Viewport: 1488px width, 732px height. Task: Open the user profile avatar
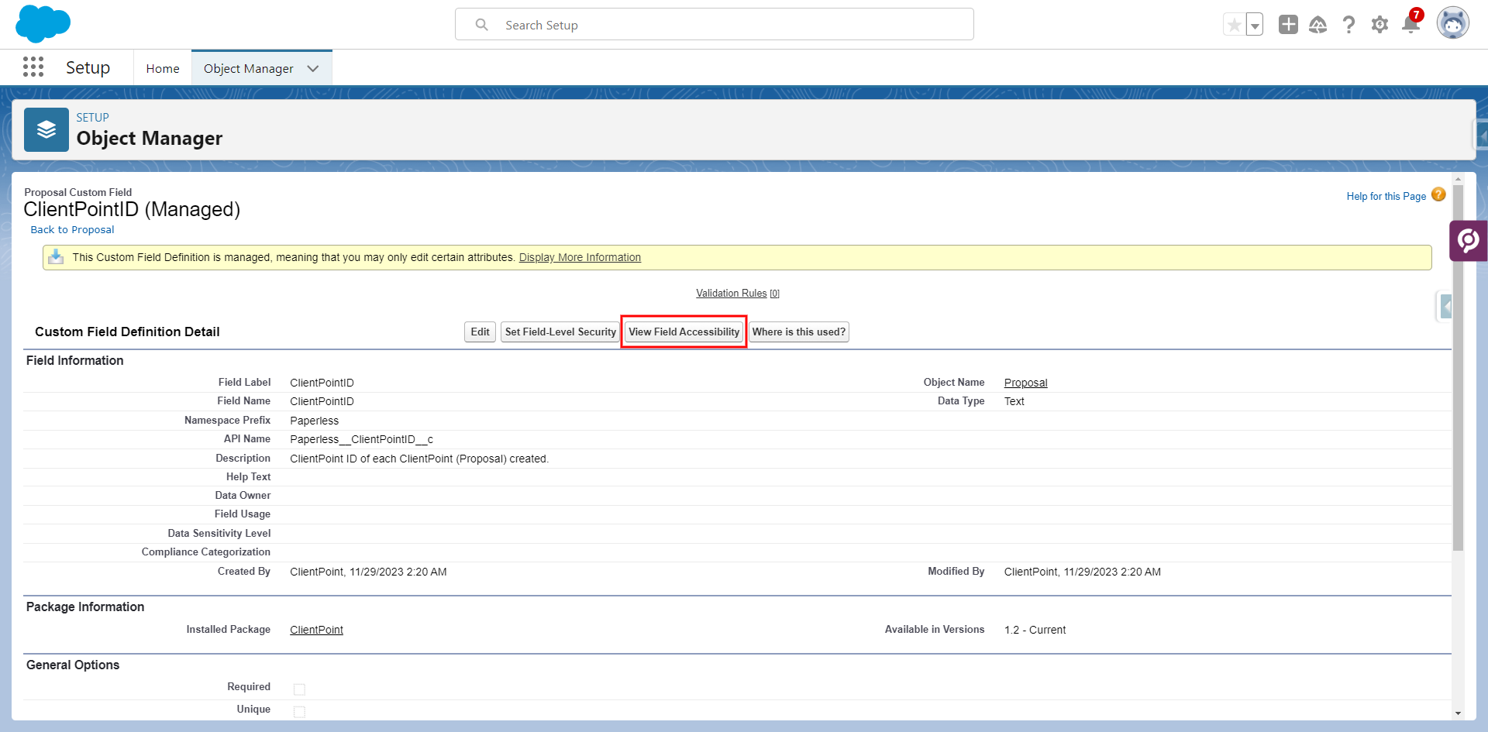point(1452,24)
